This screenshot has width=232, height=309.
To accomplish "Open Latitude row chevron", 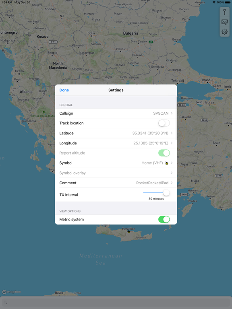I will [x=172, y=133].
